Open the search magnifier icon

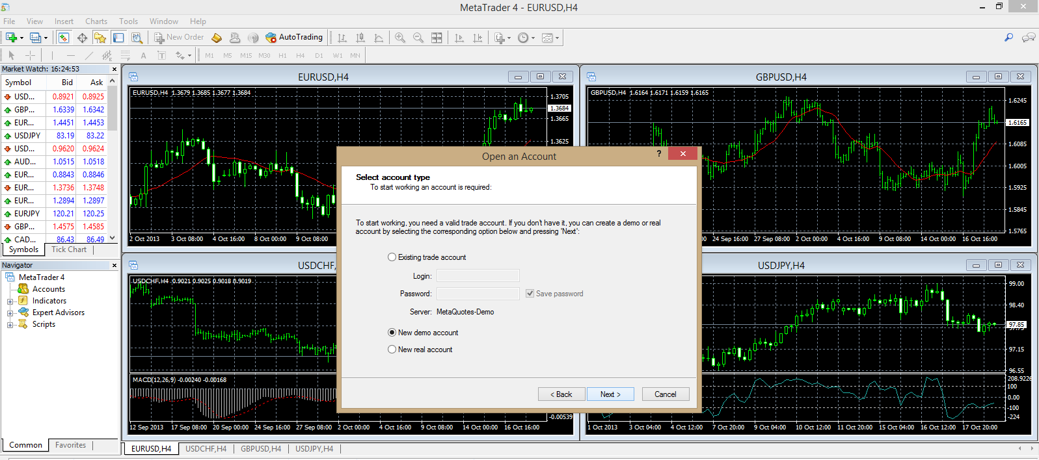[x=1008, y=38]
